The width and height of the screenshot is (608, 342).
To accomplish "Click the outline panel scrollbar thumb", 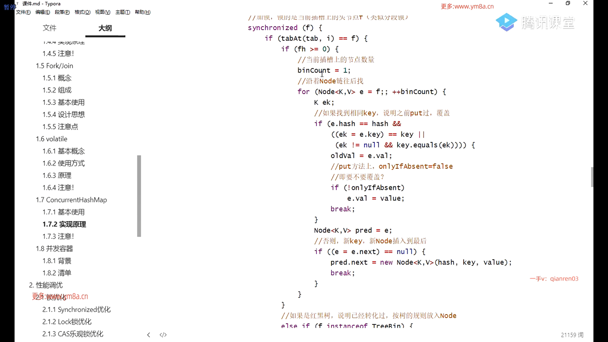I will 139,196.
